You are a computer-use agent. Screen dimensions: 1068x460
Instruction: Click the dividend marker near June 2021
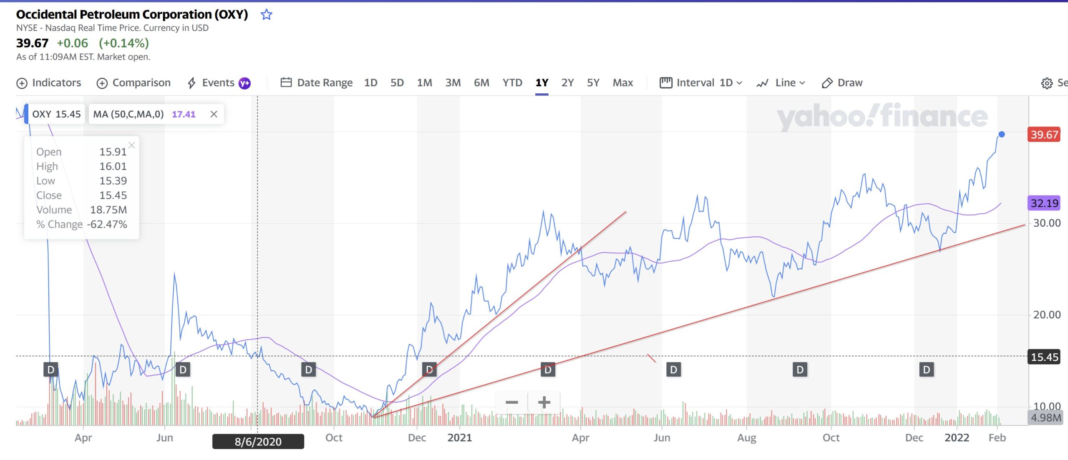[x=673, y=370]
